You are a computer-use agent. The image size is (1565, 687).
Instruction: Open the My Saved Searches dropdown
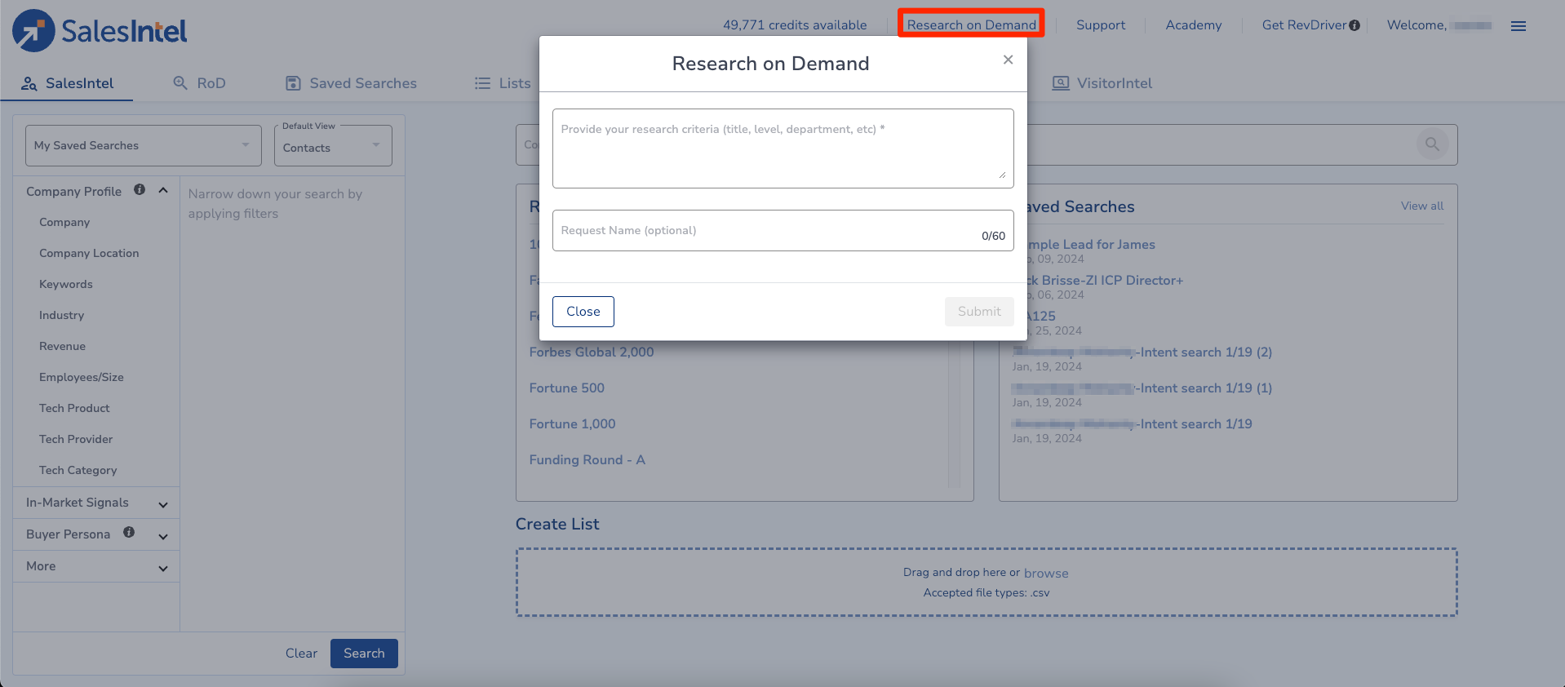click(144, 145)
